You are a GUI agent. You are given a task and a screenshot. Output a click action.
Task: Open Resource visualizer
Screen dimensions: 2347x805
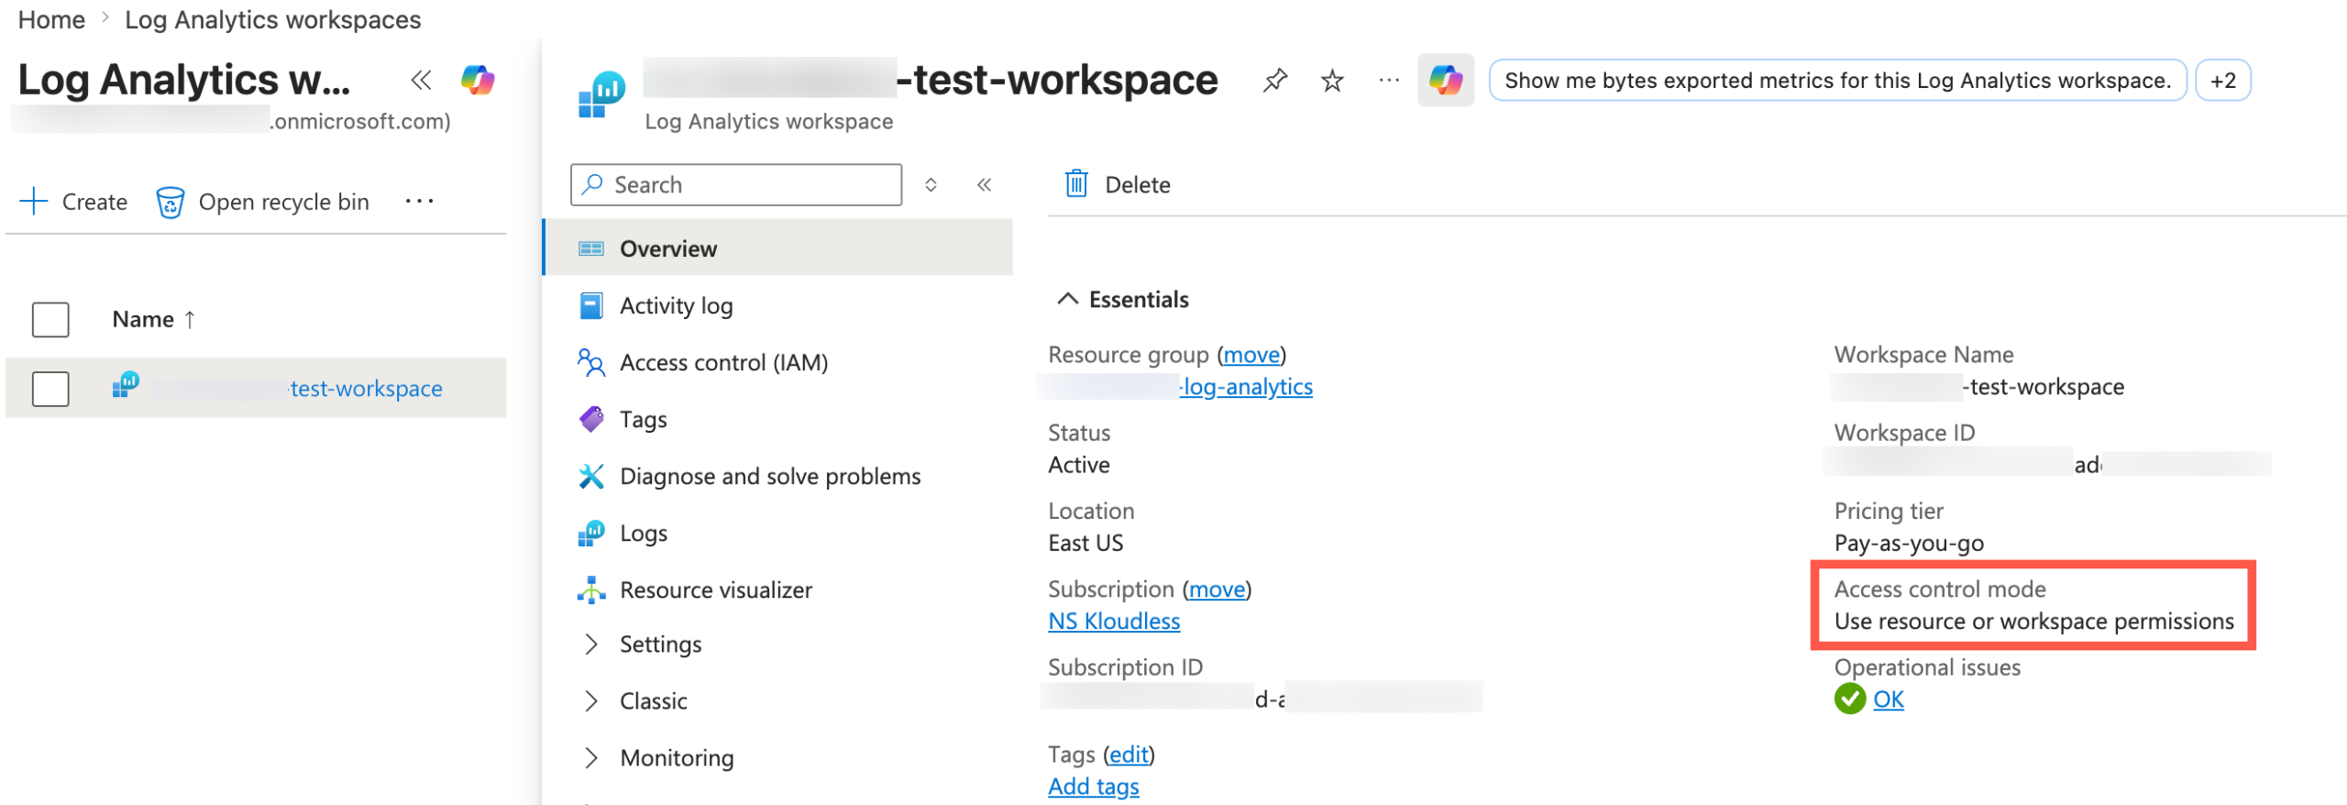(x=716, y=590)
